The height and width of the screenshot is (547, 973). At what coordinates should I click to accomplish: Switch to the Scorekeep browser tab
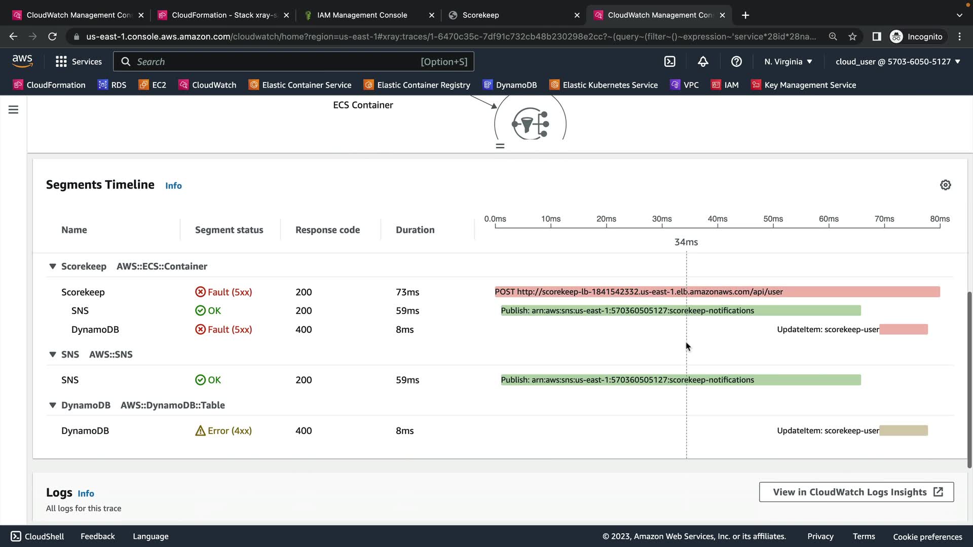click(x=480, y=15)
